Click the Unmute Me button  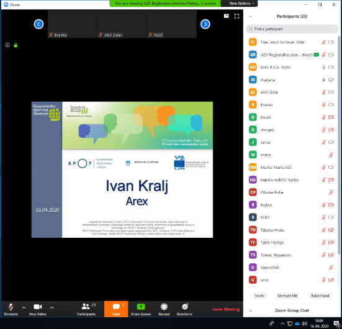[287, 296]
